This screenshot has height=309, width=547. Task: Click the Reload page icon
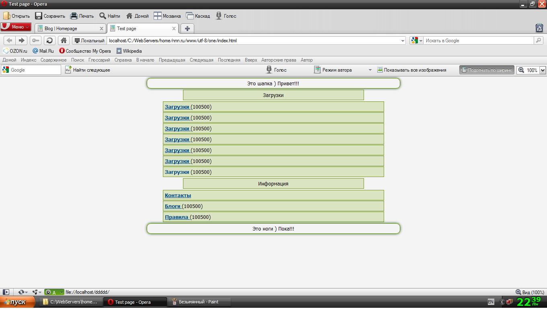(x=49, y=40)
